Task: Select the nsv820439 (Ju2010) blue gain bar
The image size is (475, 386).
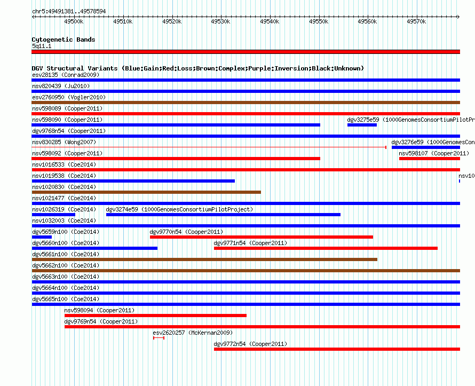Action: coord(246,91)
